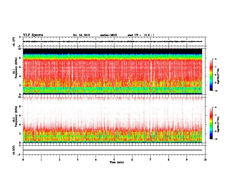Click time axis tick label "3"
Screen dimensions: 231x179
pyautogui.click(x=78, y=160)
